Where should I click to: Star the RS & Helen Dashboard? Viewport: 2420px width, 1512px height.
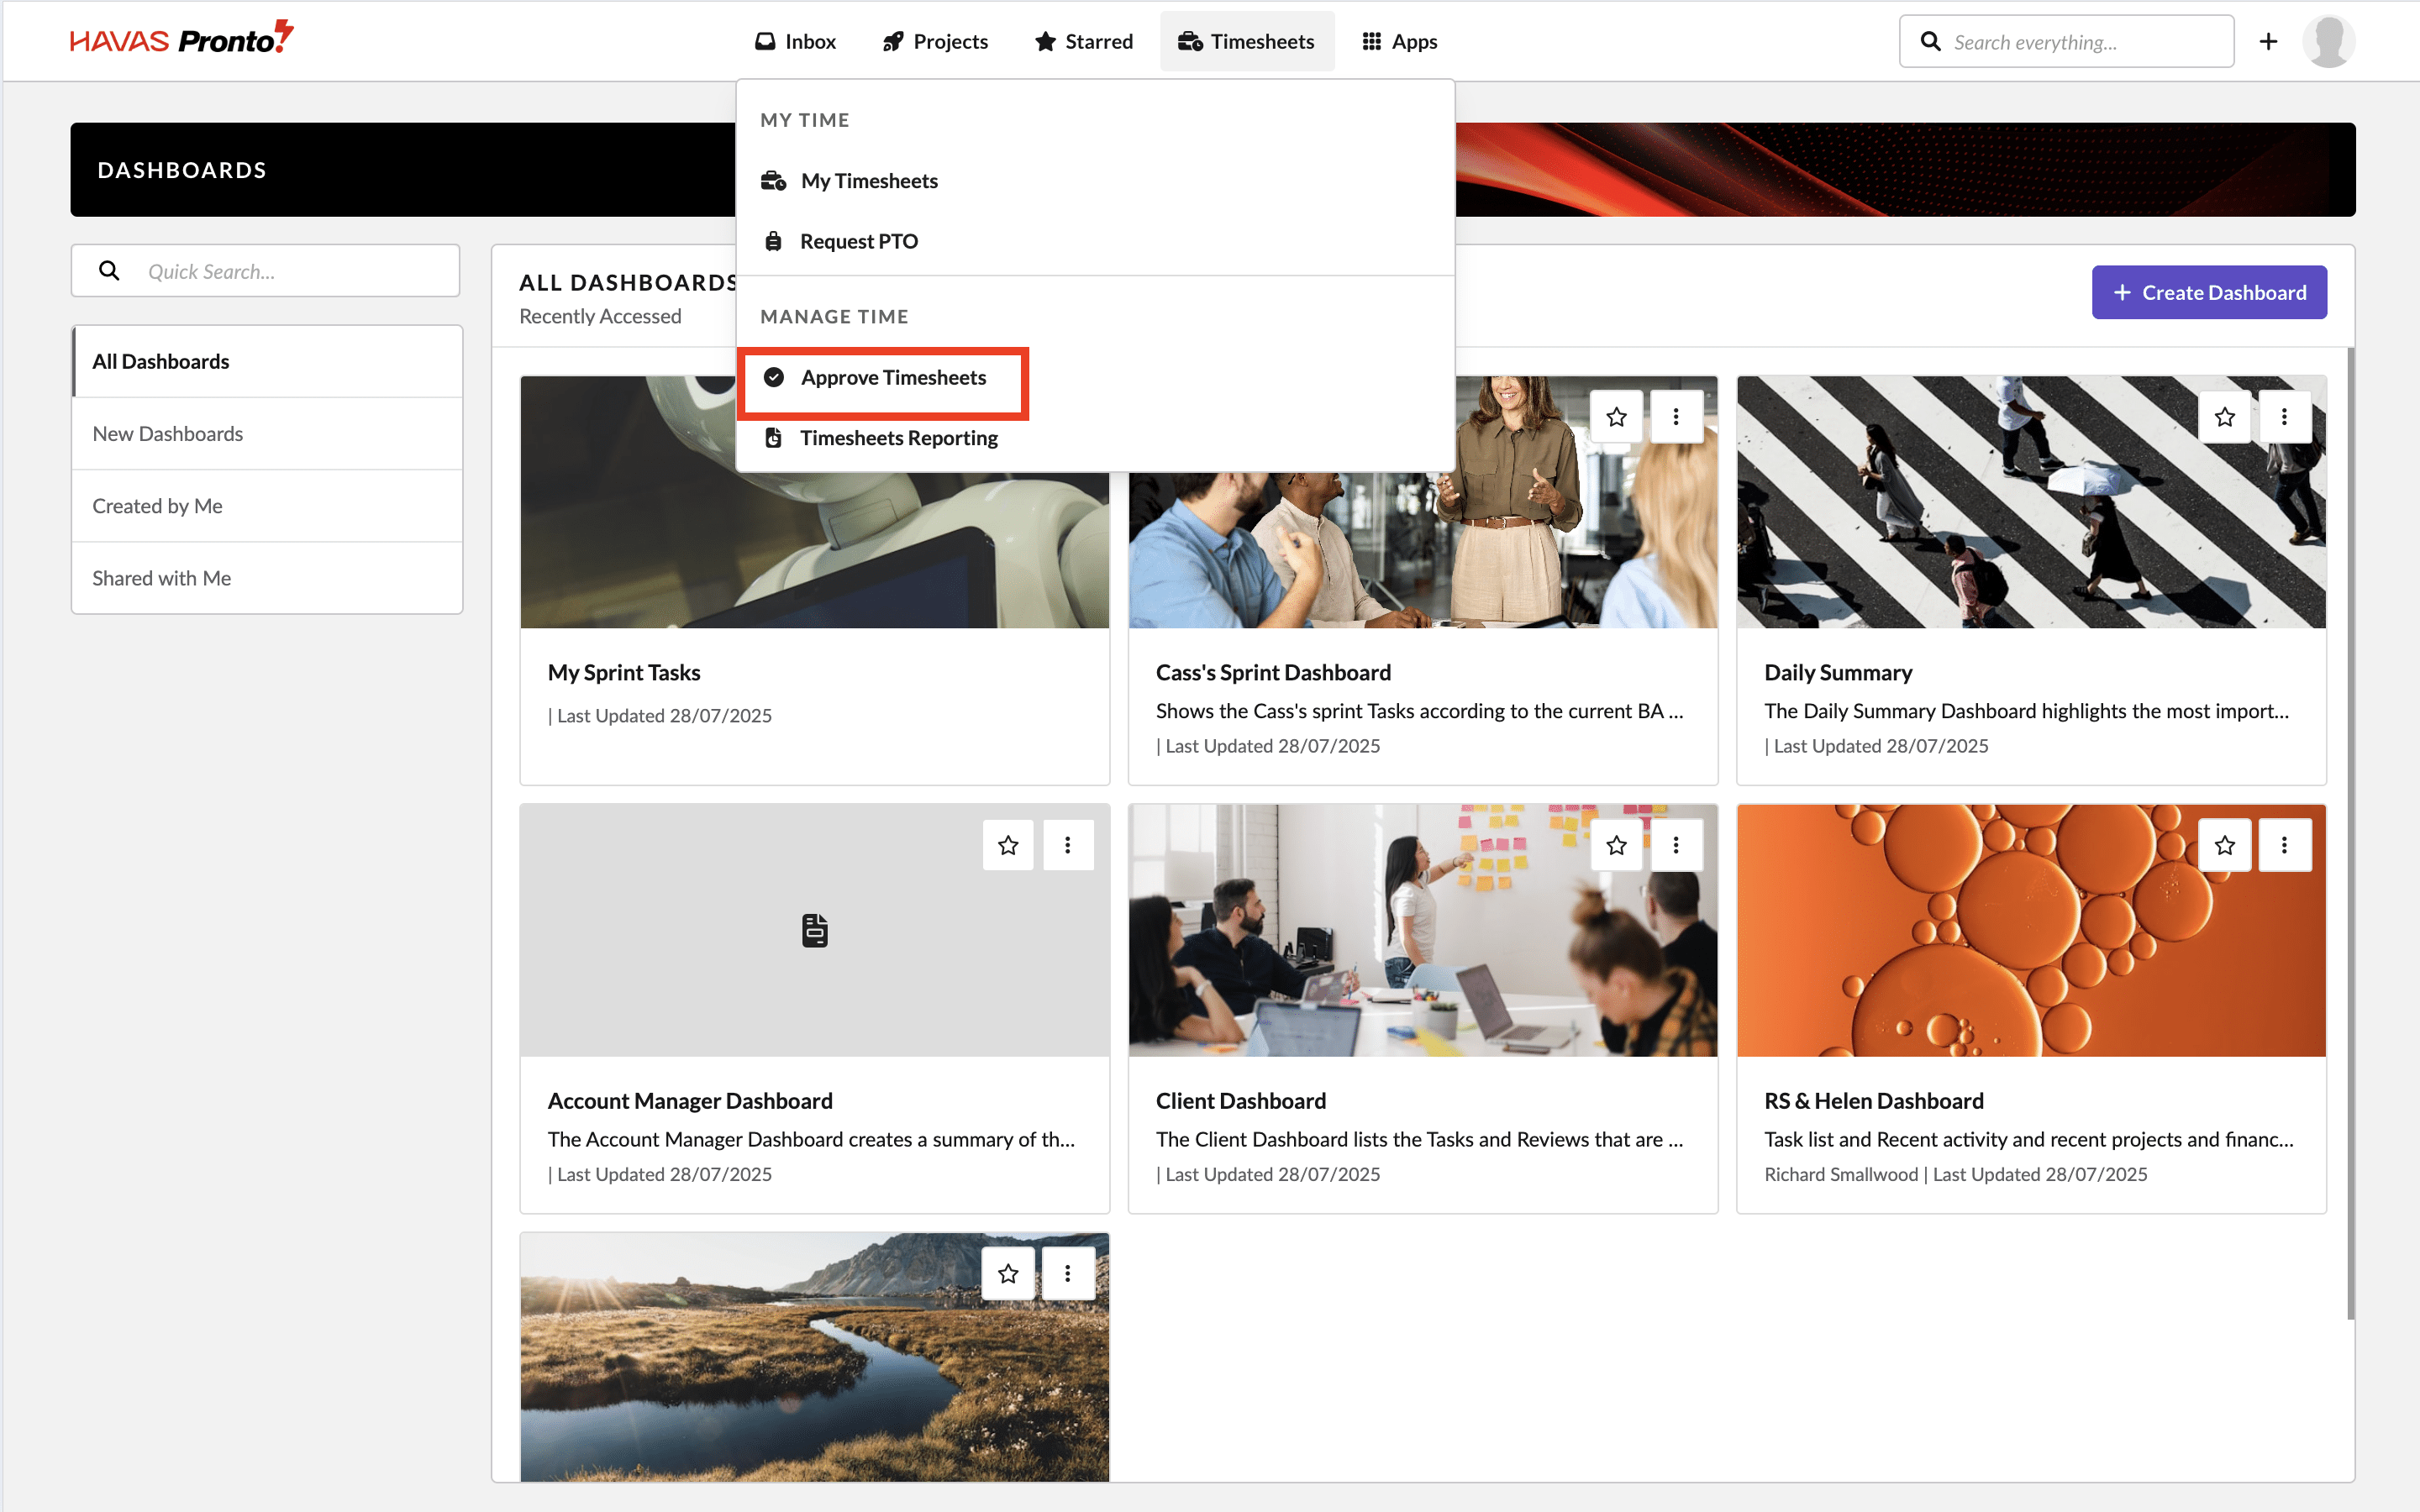coord(2224,845)
